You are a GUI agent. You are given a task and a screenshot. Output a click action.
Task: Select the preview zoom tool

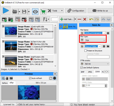point(3,78)
